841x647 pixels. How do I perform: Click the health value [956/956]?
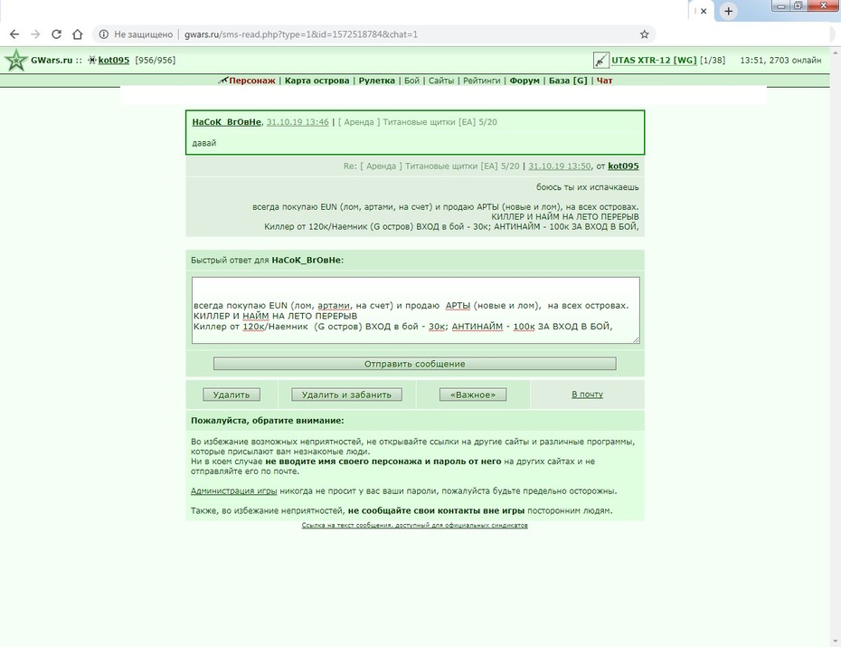tap(155, 60)
